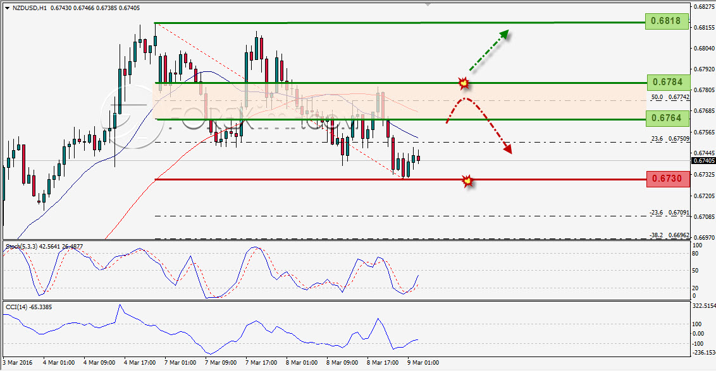Select the 23.6 Fibonacci level 0.67509 label

670,139
